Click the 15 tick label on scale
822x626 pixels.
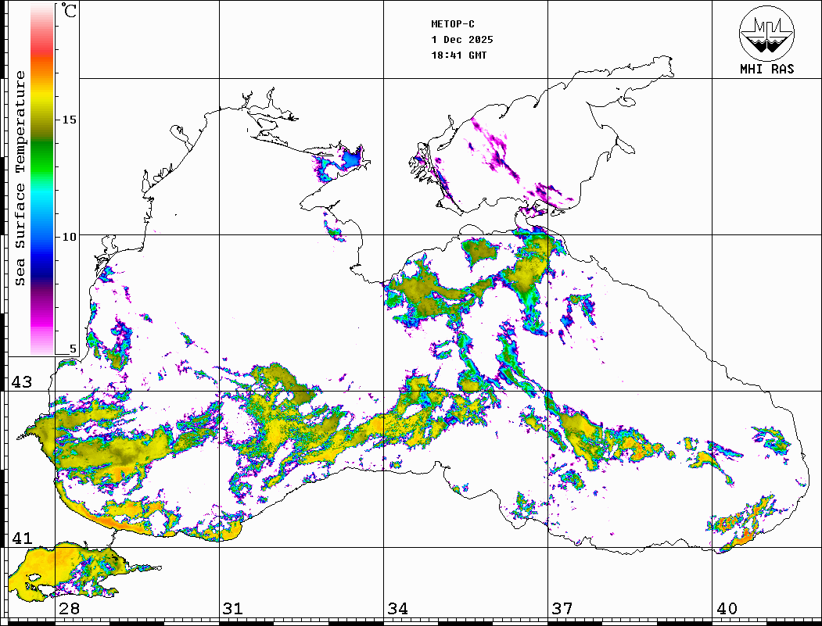tap(70, 120)
